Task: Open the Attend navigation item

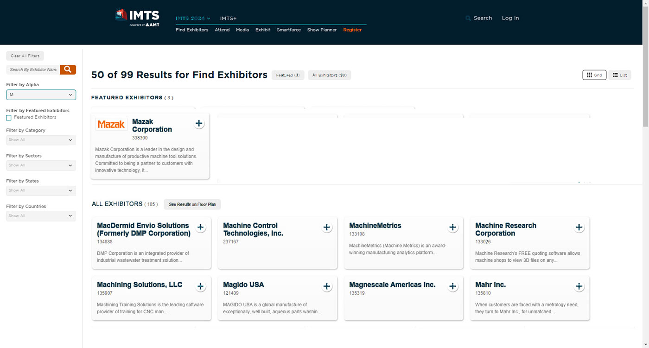Action: [x=222, y=30]
